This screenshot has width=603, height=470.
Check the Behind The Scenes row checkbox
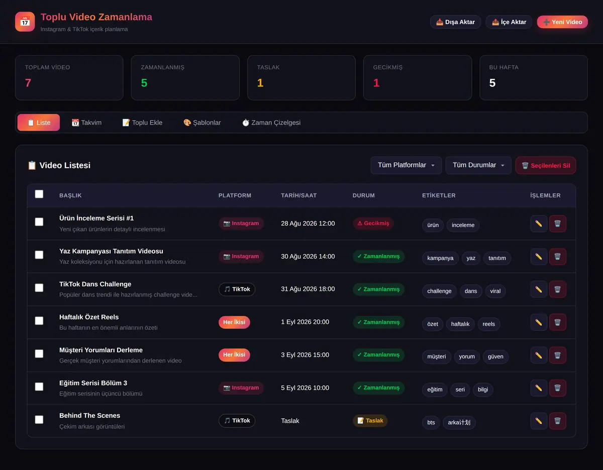pos(39,419)
